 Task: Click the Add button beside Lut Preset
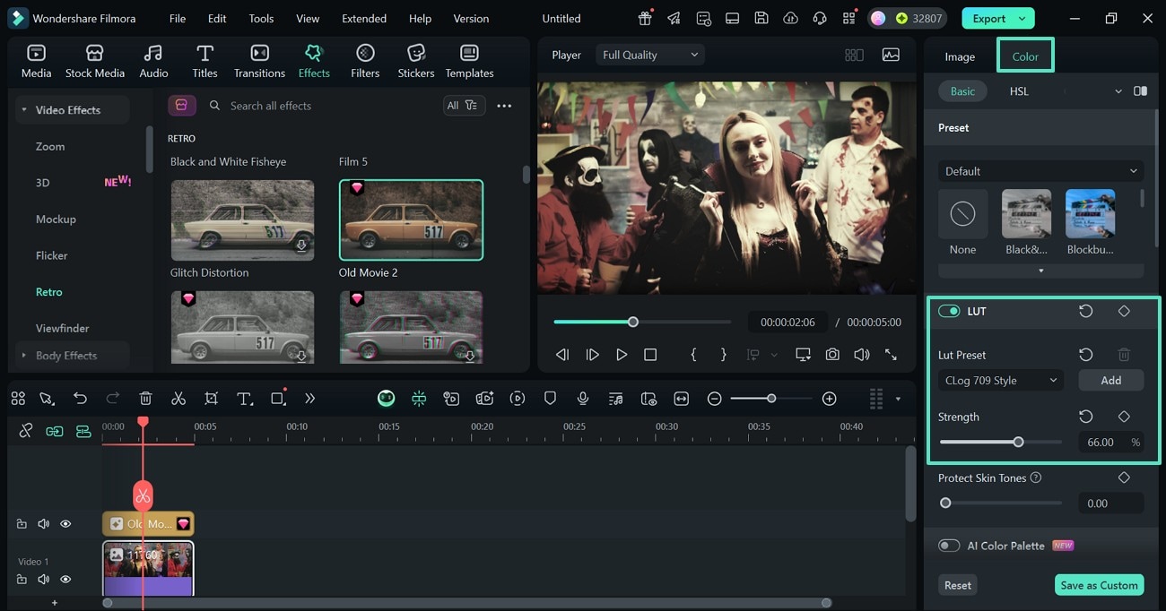coord(1110,380)
